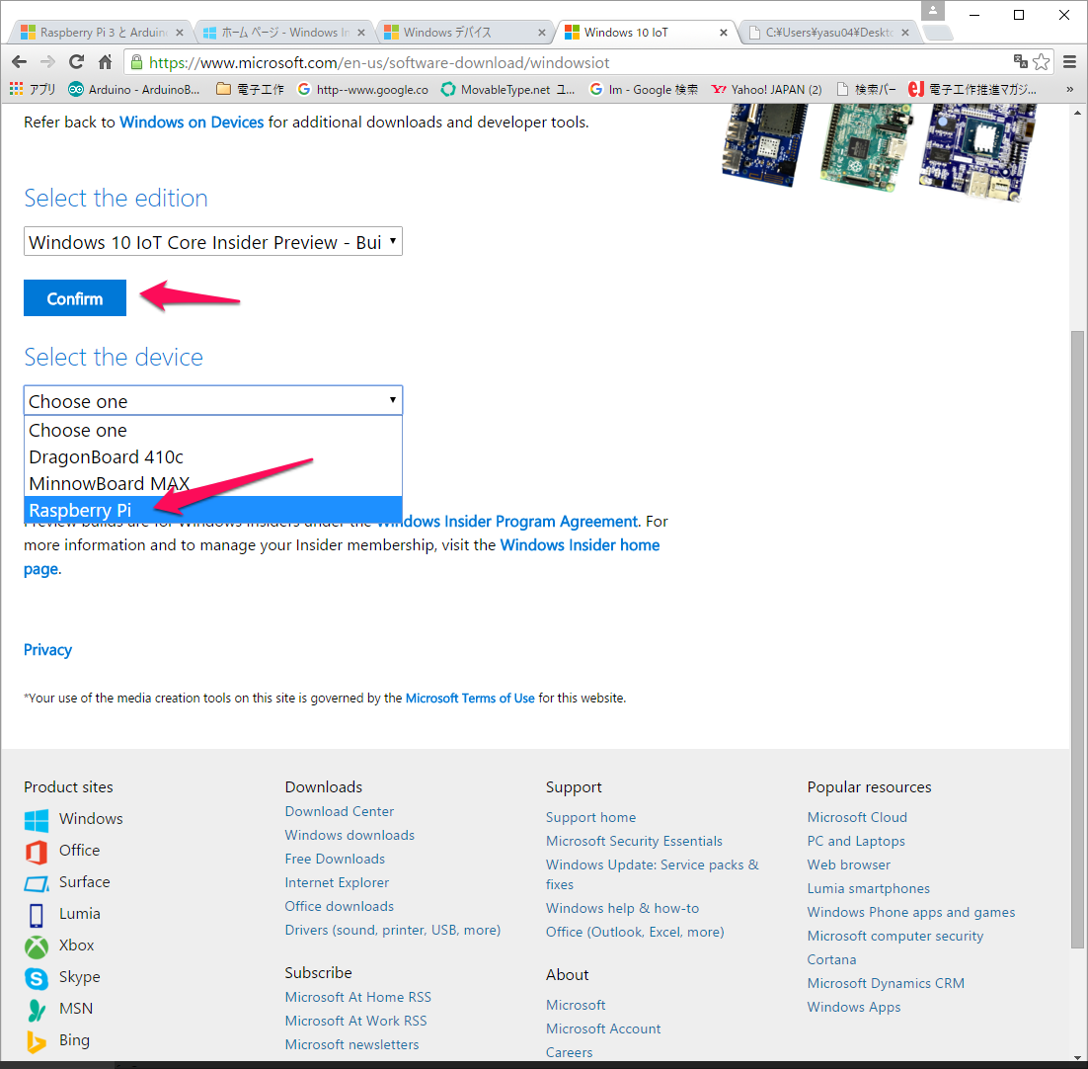Open the Support home footer link

click(x=590, y=818)
